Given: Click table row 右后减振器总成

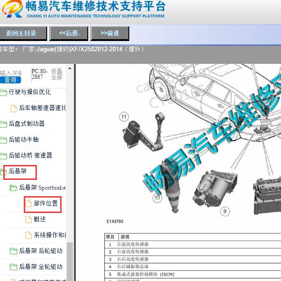Looking at the screenshot, I should point(193,267).
